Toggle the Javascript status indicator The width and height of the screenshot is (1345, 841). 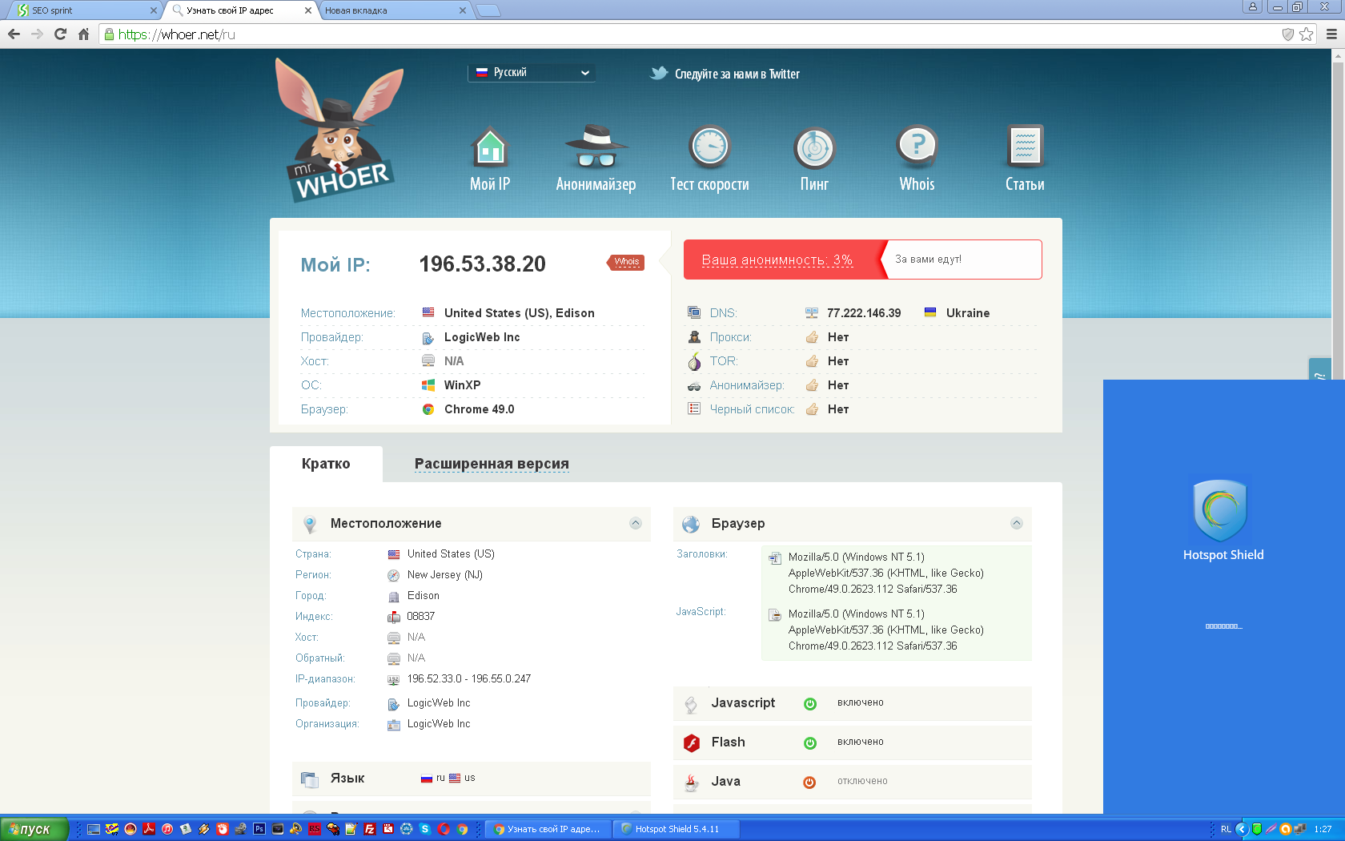coord(810,703)
